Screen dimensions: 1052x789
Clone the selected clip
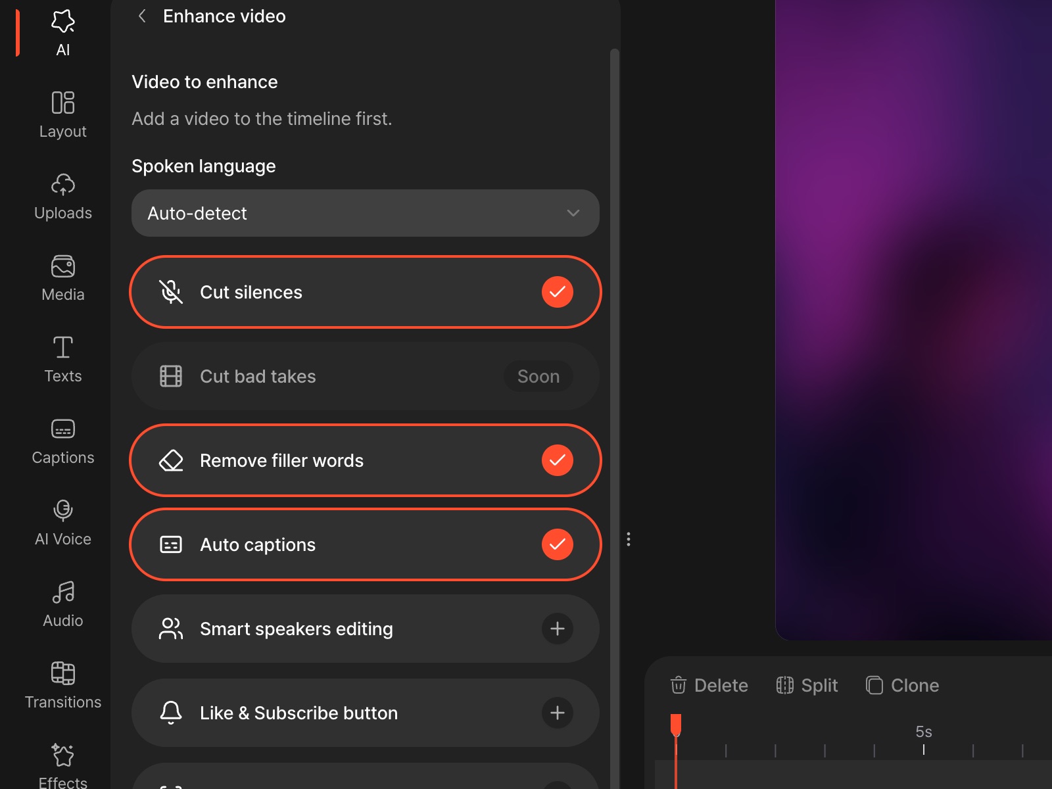[902, 685]
